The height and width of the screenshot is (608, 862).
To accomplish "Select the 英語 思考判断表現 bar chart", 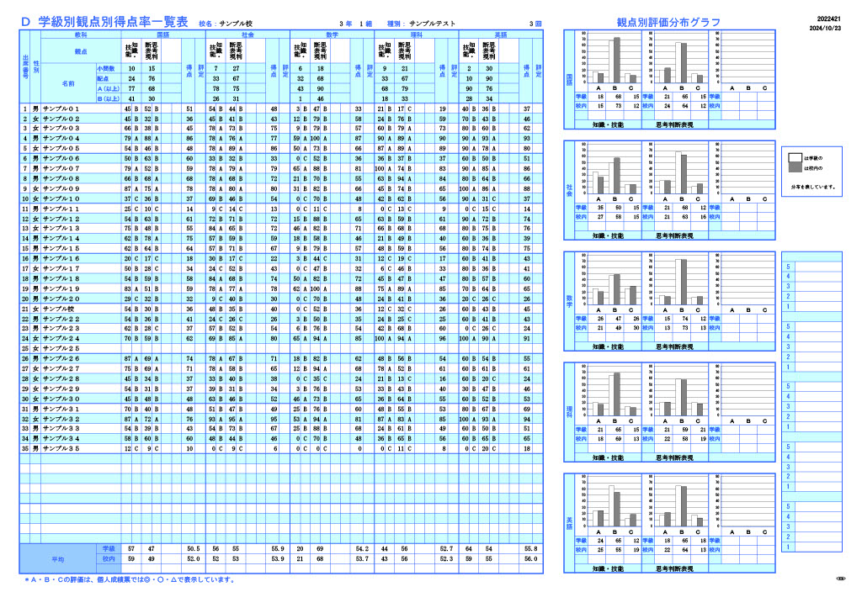I will 680,501.
